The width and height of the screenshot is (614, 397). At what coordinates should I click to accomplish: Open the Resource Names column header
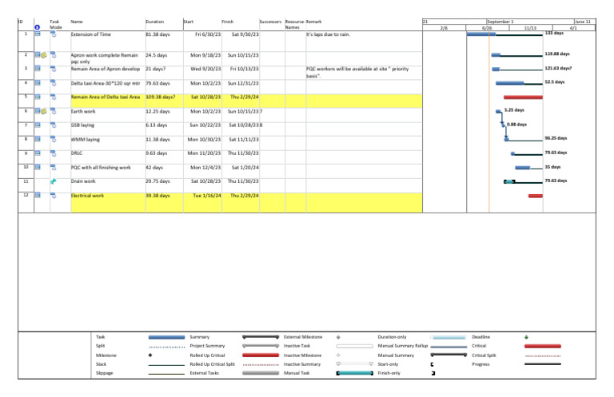pyautogui.click(x=294, y=24)
